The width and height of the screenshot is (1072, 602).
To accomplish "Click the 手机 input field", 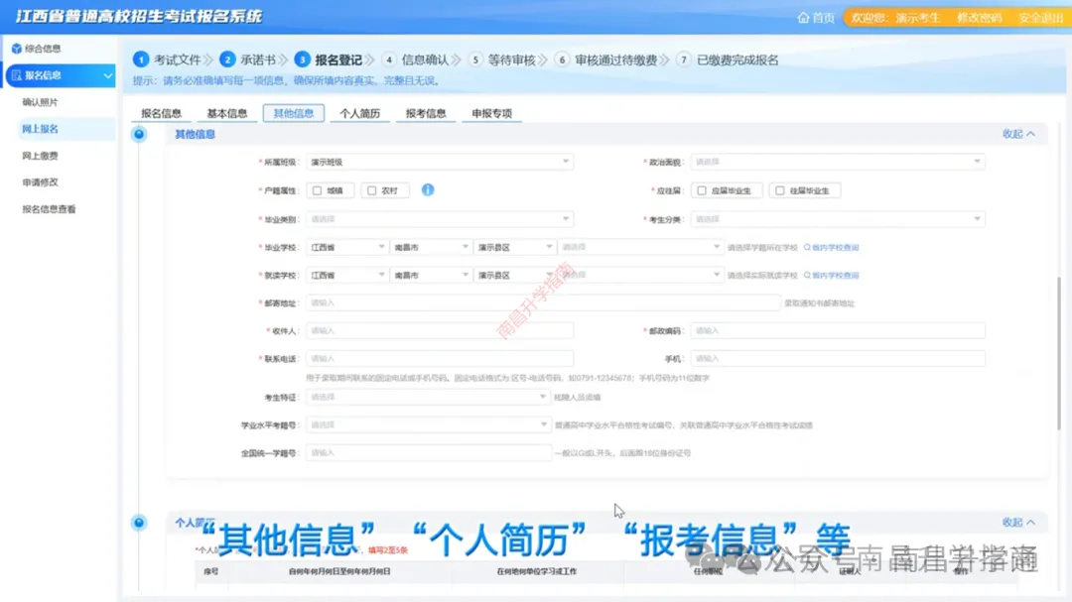I will (838, 359).
